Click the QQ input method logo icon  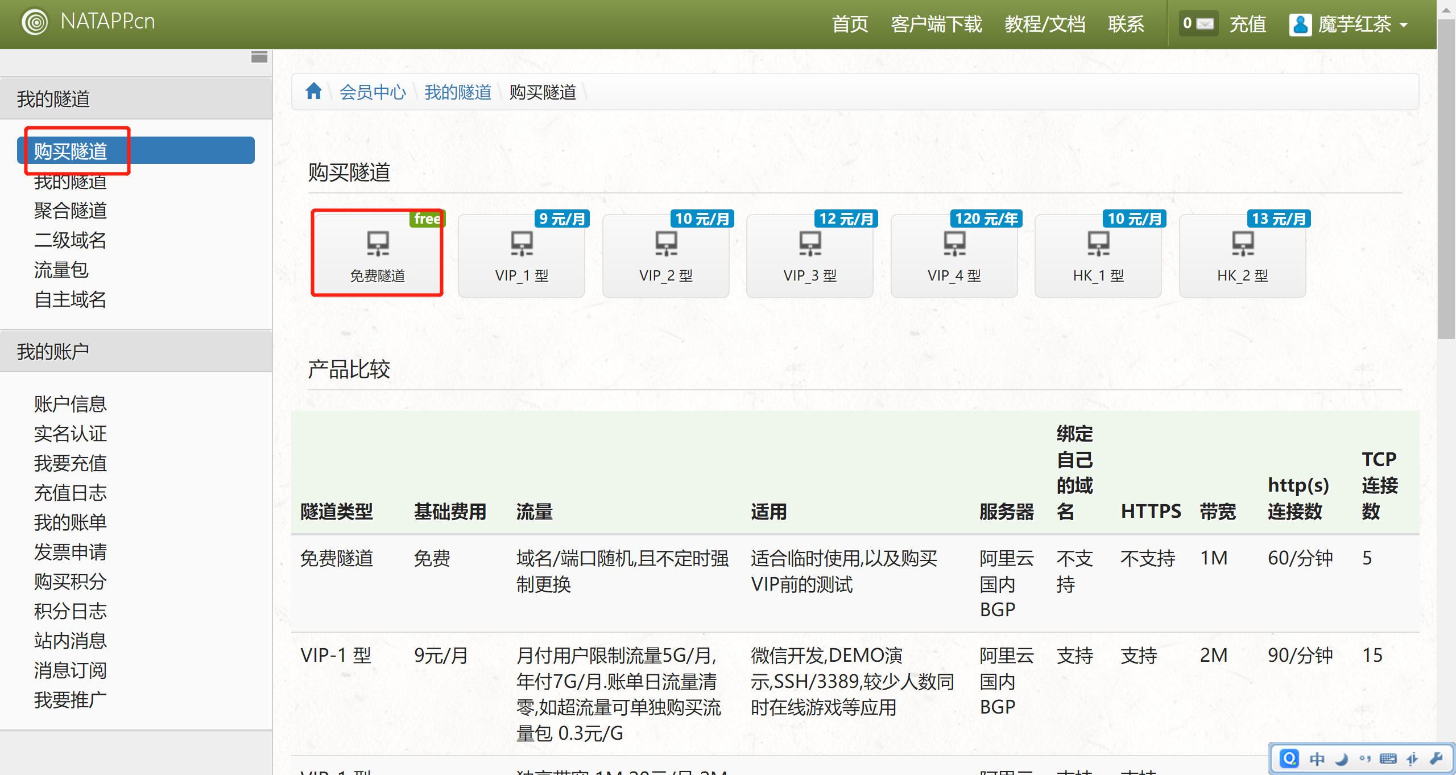point(1289,758)
